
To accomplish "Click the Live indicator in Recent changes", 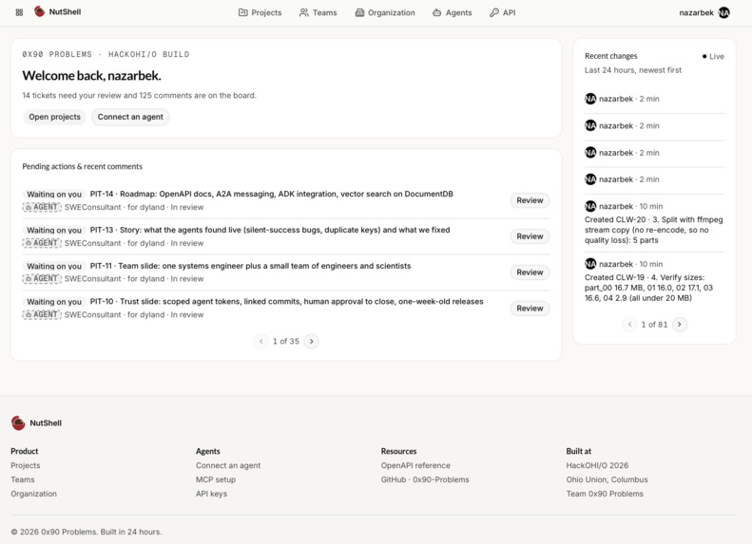I will click(713, 57).
